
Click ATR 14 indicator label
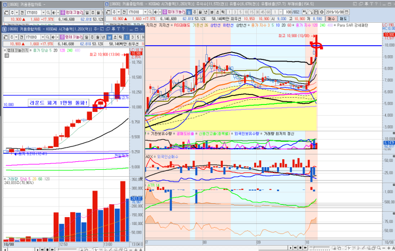pos(154,185)
